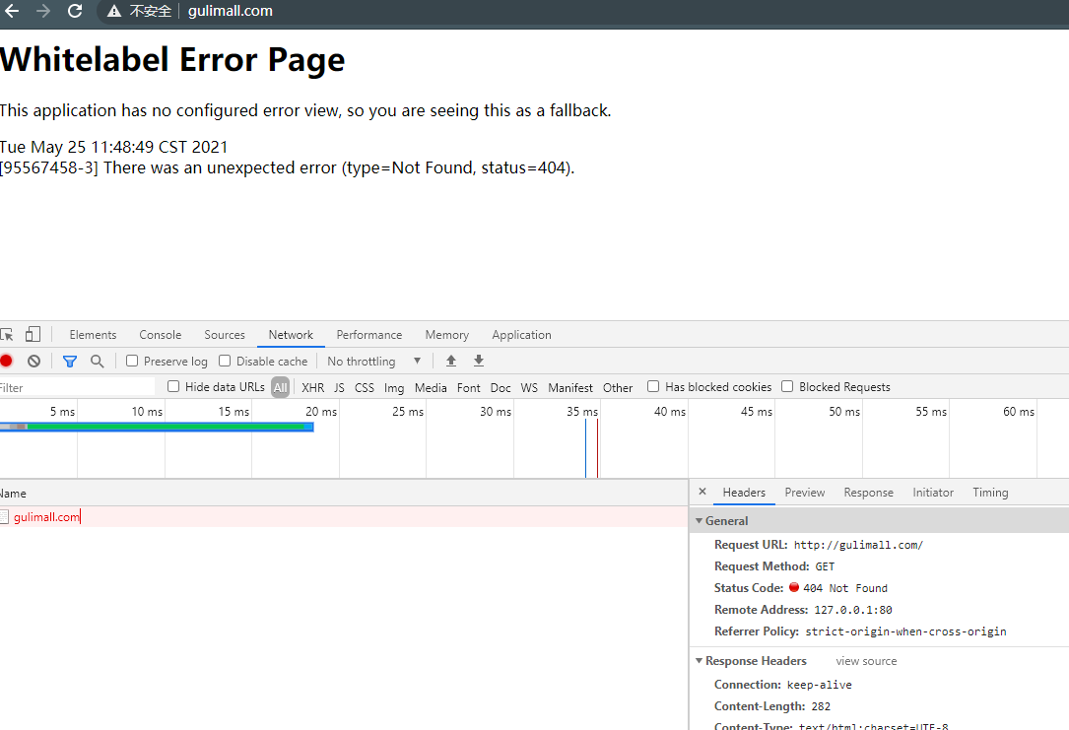1069x730 pixels.
Task: Open the Elements tab
Action: (x=93, y=335)
